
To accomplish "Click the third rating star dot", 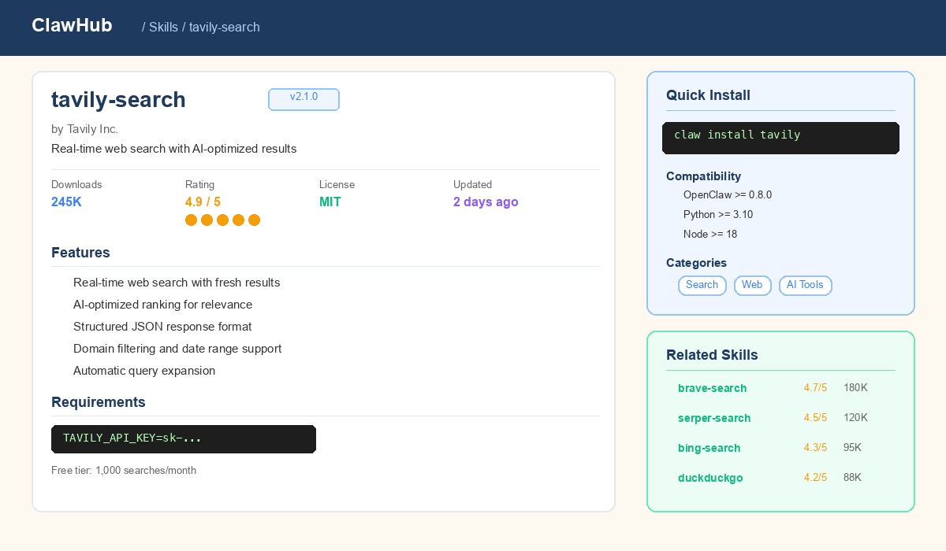I will tap(222, 220).
